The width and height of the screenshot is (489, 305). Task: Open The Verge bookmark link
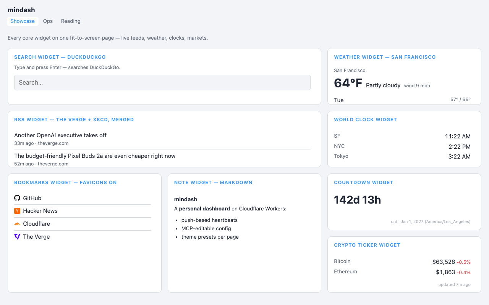point(36,237)
